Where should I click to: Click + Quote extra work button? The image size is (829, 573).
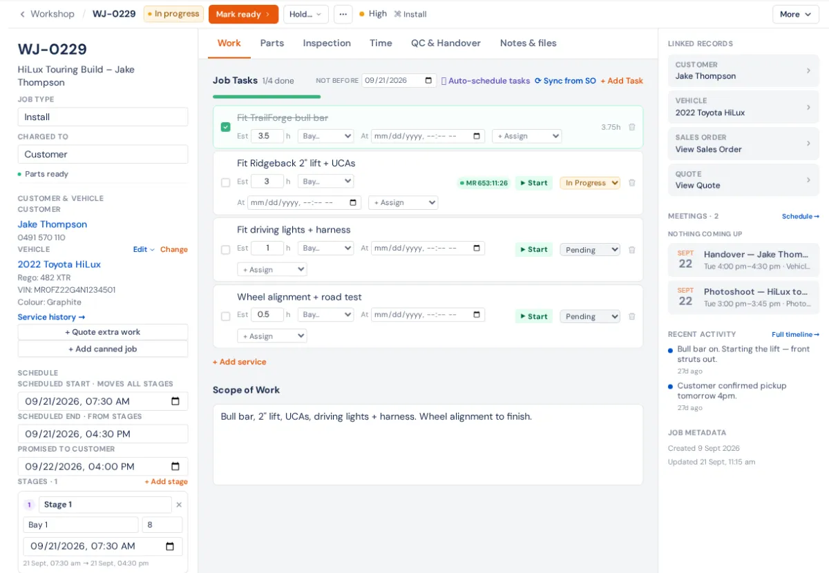(x=103, y=332)
